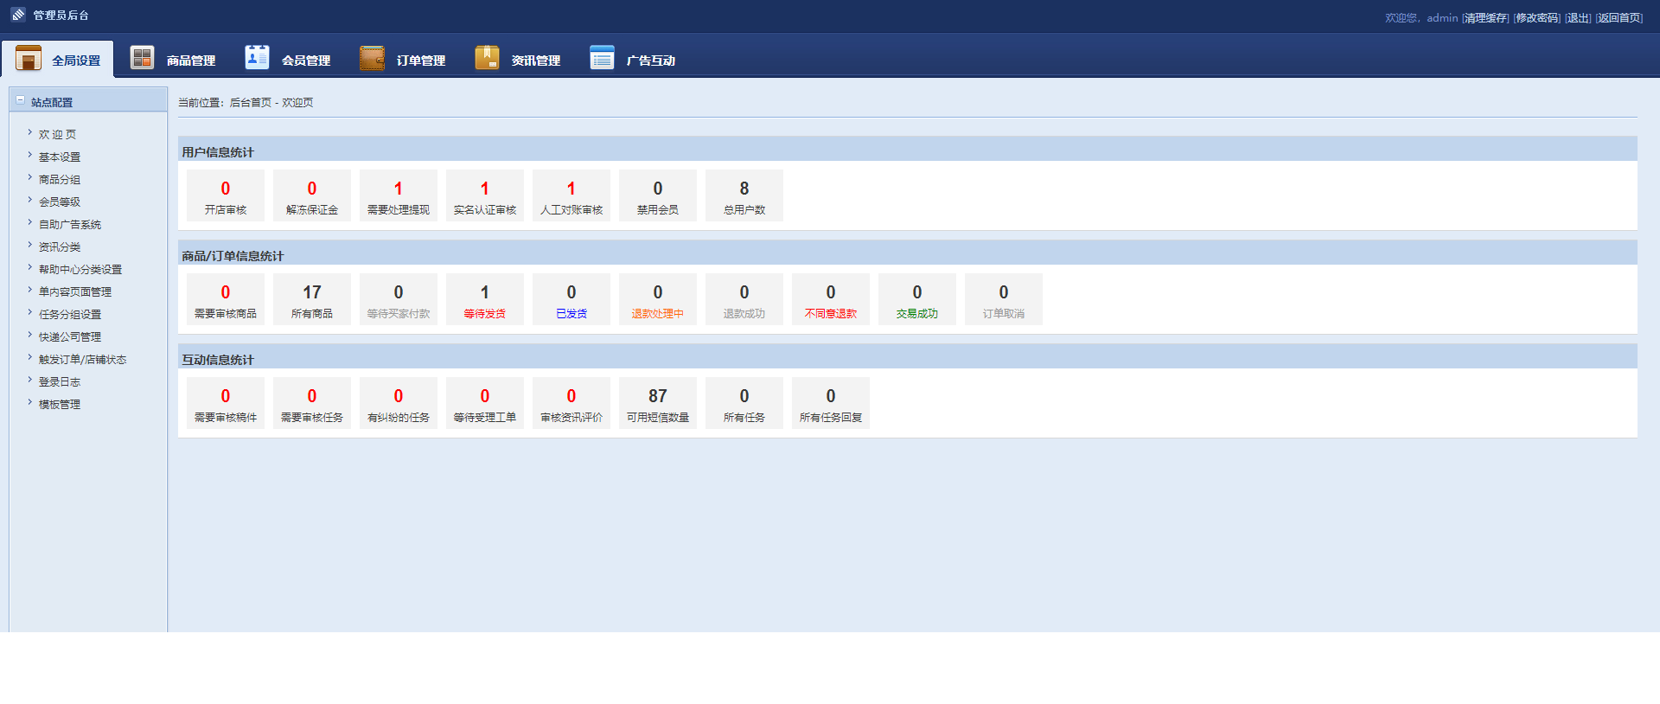Click the 清理缓存 link

tap(1485, 18)
